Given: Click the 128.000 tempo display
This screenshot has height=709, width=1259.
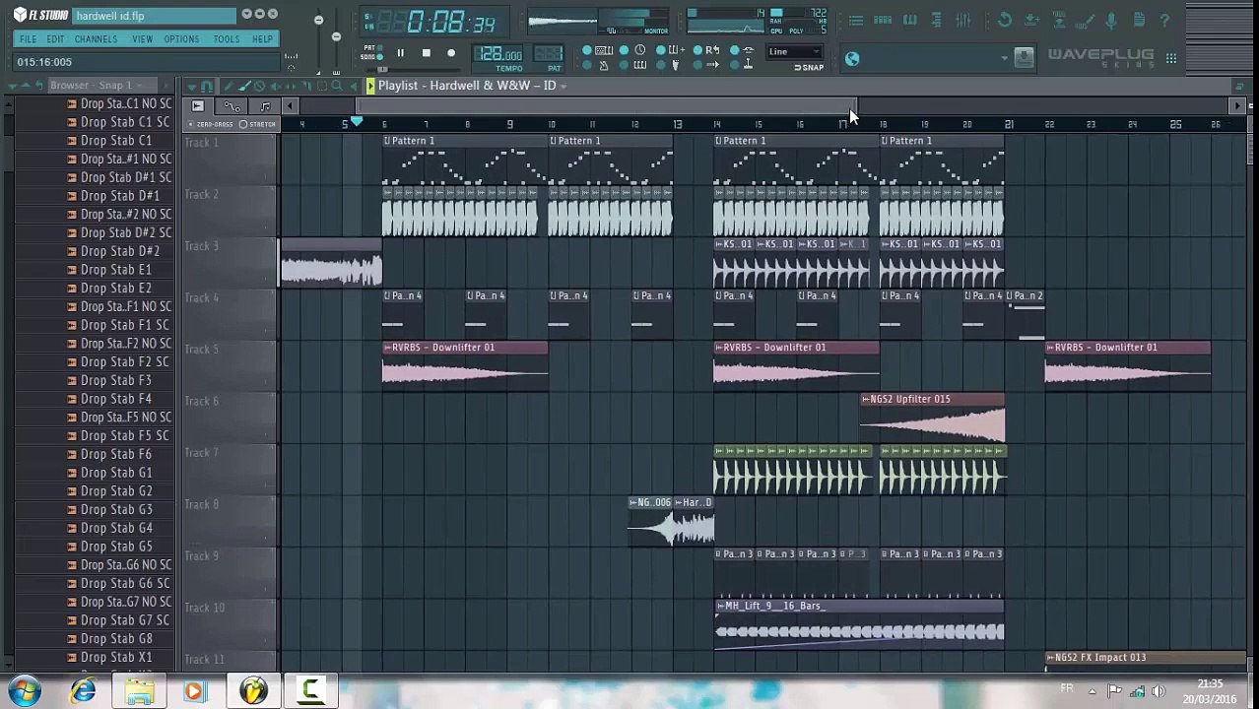Looking at the screenshot, I should click(499, 55).
